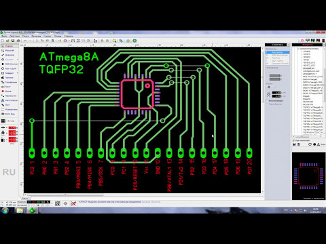Image resolution: width=326 pixels, height=244 pixels.
Task: Select the Фото Вид photo view tool
Action: tap(9, 114)
